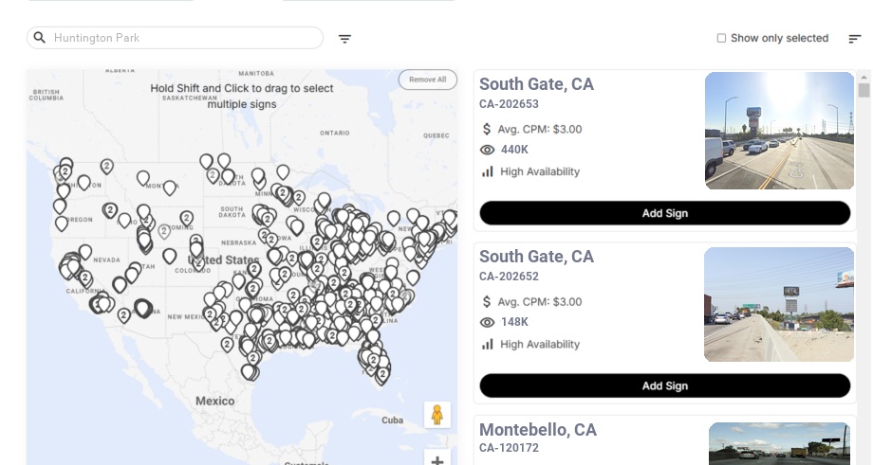The image size is (873, 465).
Task: Click dollar icon for CA-202653 CPM
Action: (x=488, y=129)
